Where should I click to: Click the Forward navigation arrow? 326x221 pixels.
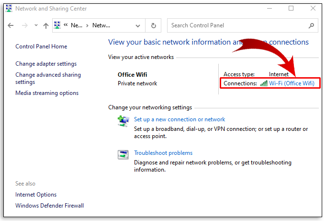point(24,26)
